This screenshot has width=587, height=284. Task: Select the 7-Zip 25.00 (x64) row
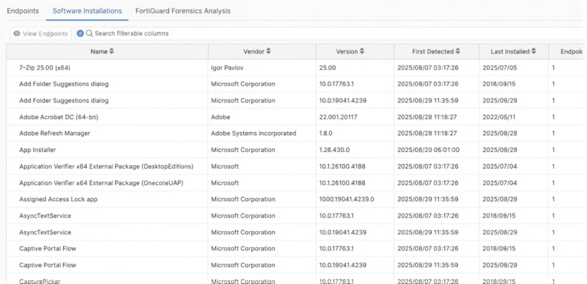pos(45,68)
